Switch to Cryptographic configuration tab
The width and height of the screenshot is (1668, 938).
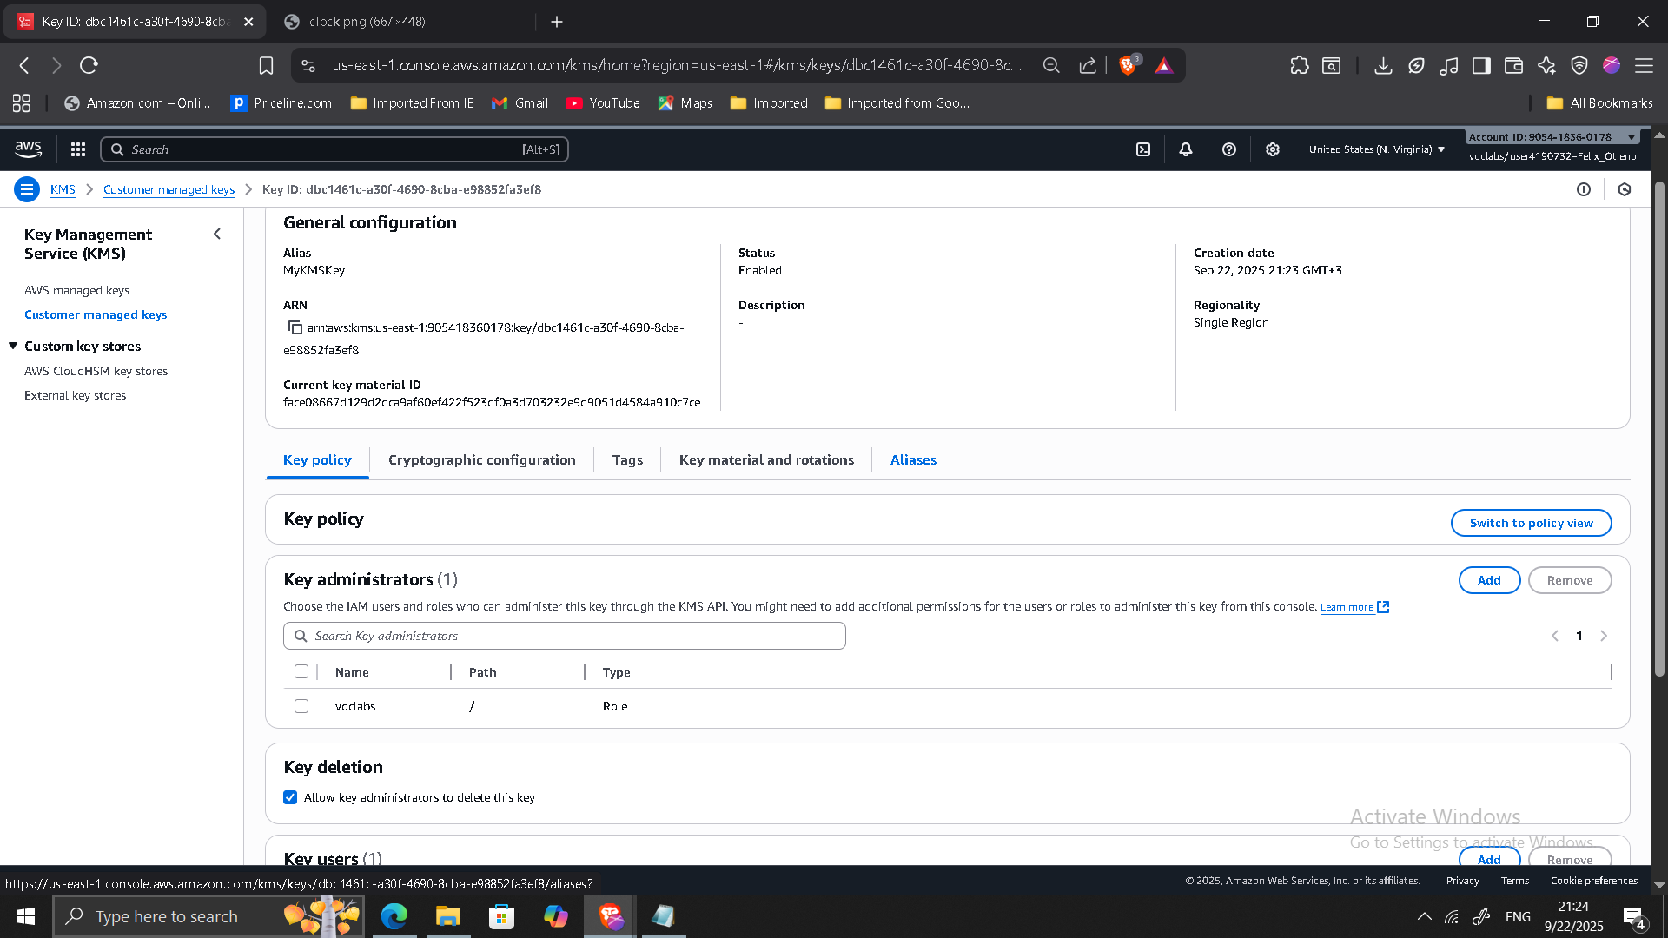pyautogui.click(x=481, y=460)
